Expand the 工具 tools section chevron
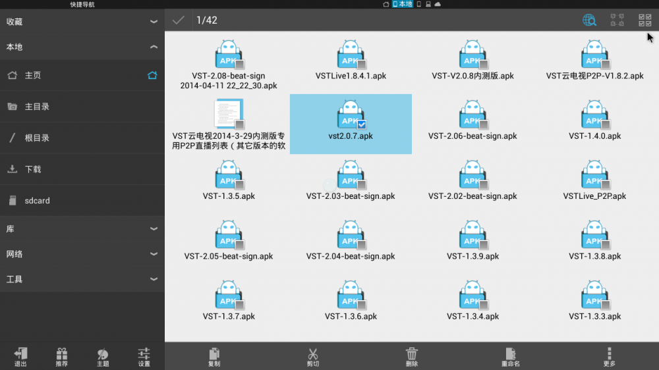 154,279
